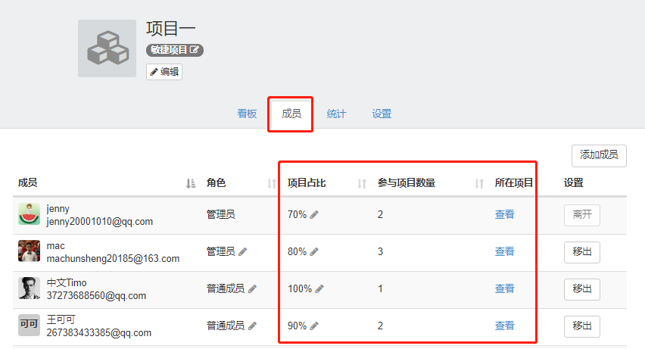This screenshot has width=645, height=349.
Task: Click the 编辑 button under project title
Action: coord(164,72)
